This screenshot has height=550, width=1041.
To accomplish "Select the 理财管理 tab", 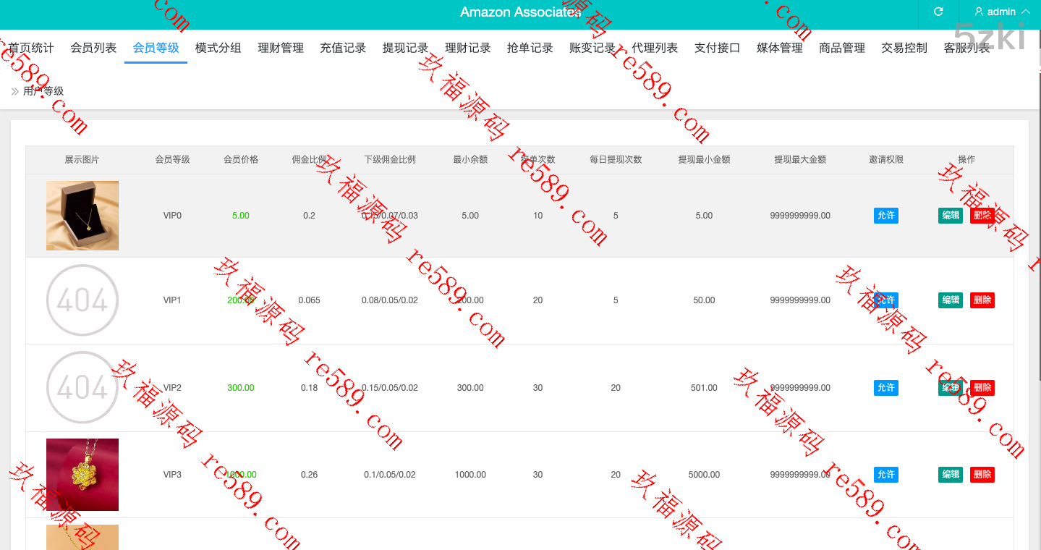I will [x=281, y=48].
